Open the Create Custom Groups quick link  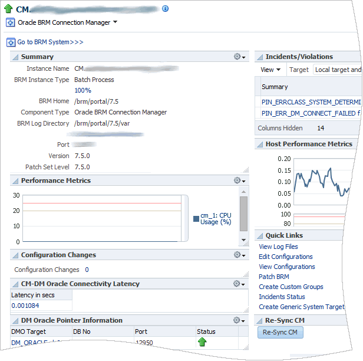tap(291, 287)
